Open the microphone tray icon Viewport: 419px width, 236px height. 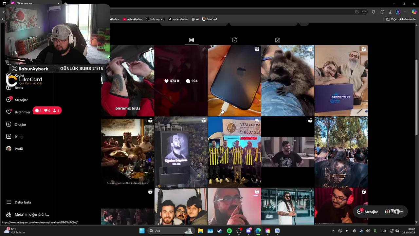375,231
